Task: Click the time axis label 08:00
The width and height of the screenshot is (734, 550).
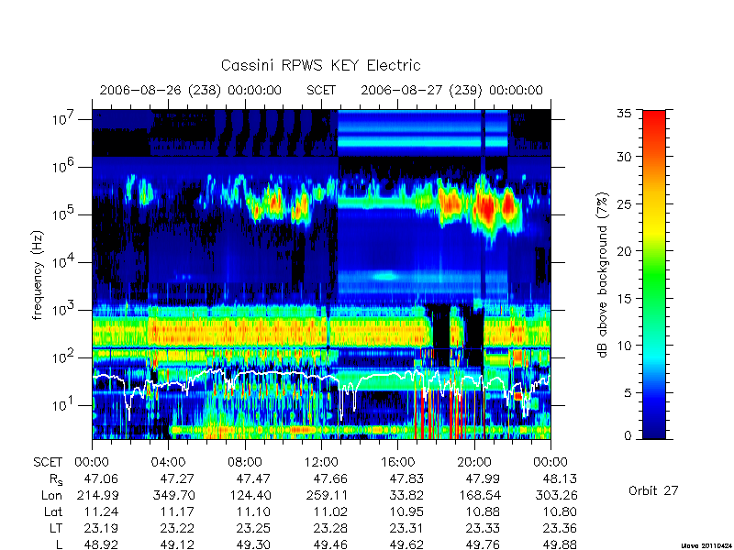Action: (x=244, y=463)
